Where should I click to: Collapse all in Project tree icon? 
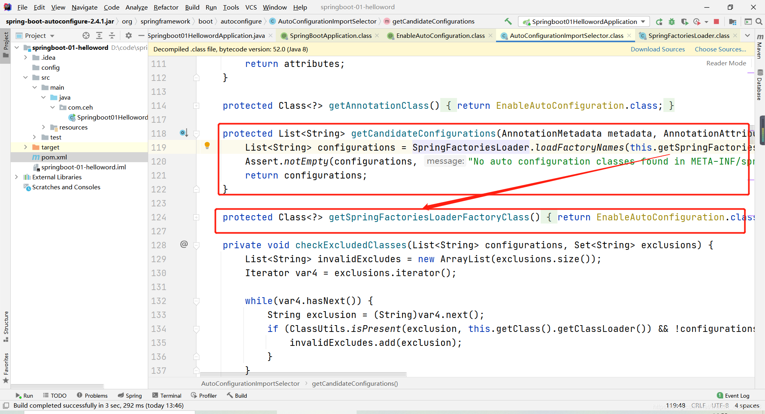point(112,35)
